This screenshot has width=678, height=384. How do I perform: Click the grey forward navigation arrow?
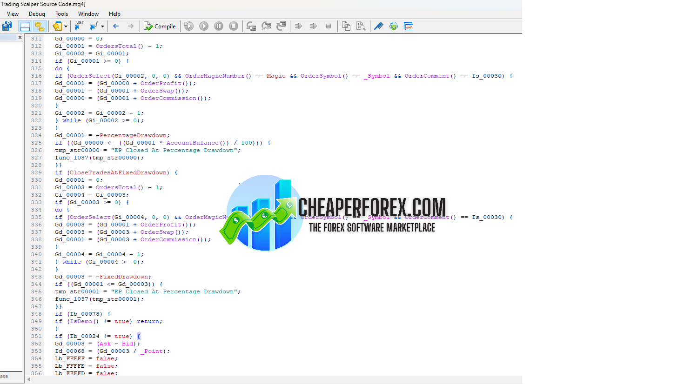coord(131,26)
